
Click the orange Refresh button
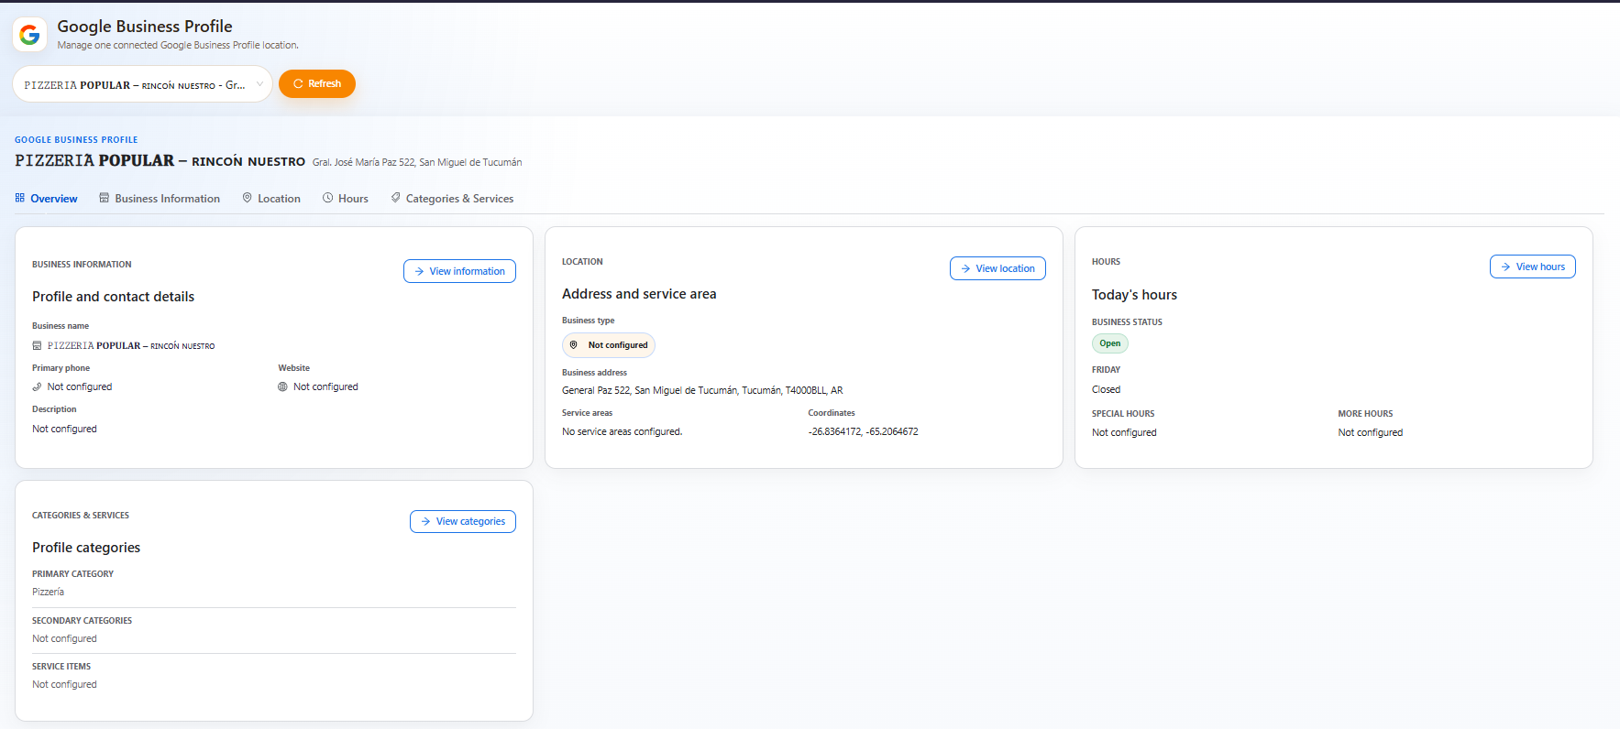point(317,84)
